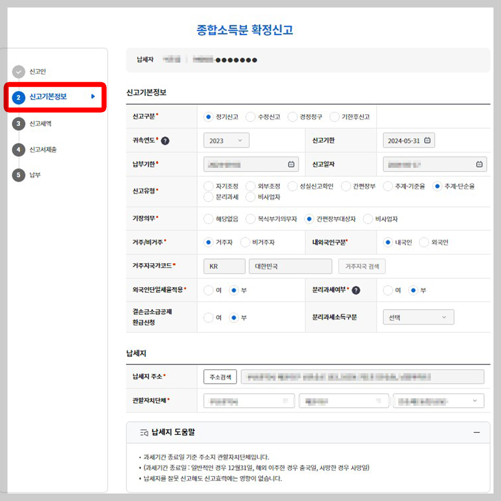Open the 신고일자 calendar icon

click(x=478, y=164)
